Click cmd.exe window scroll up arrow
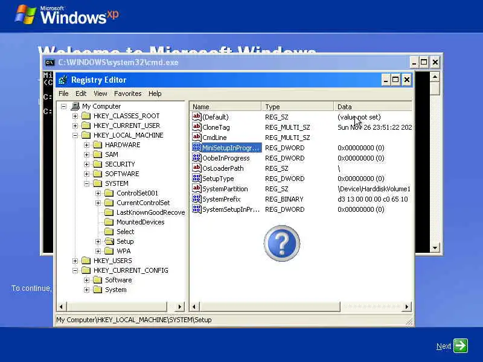The image size is (483, 362). click(x=435, y=77)
